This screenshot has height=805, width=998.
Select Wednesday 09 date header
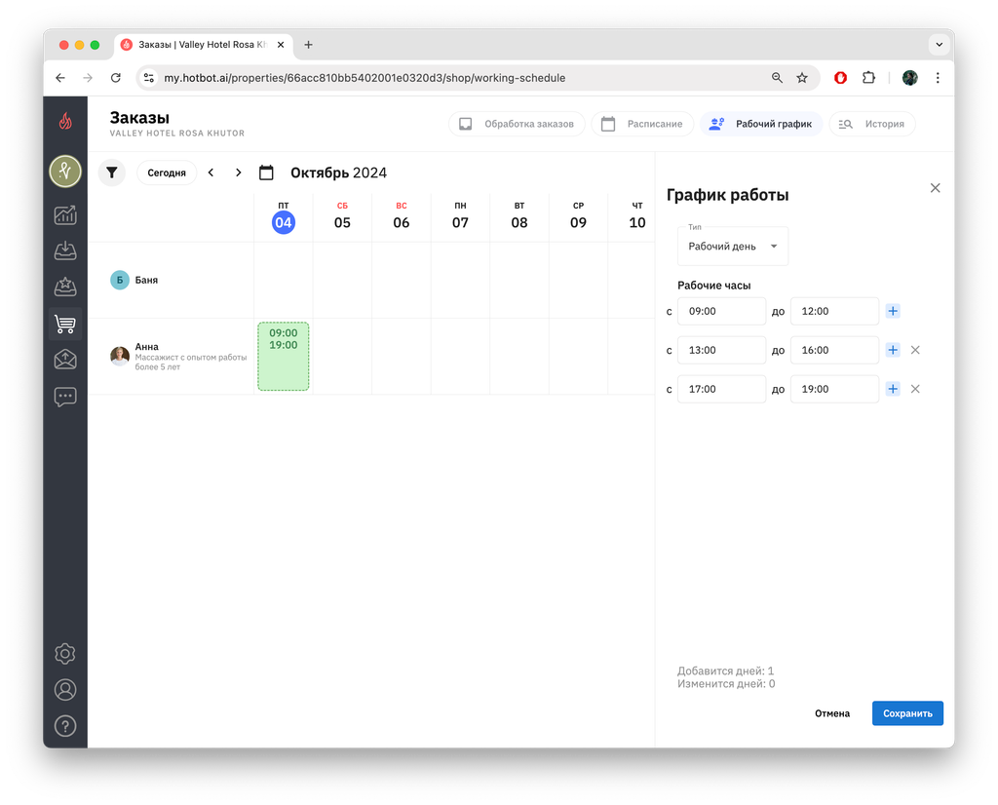pos(578,217)
